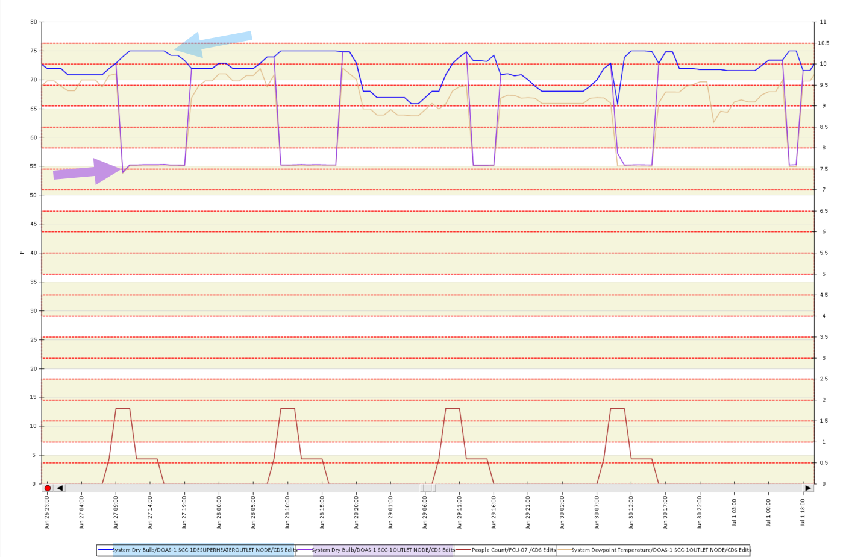The height and width of the screenshot is (557, 843).
Task: Click the right axis value 7.5
Action: tap(822, 169)
